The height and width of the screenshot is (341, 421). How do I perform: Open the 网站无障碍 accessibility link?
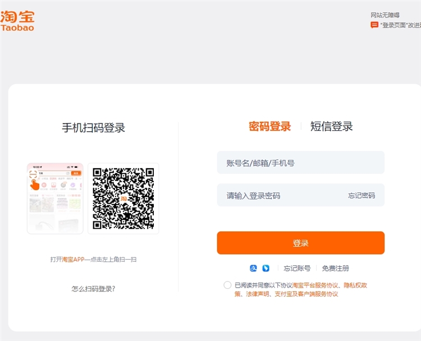point(385,15)
